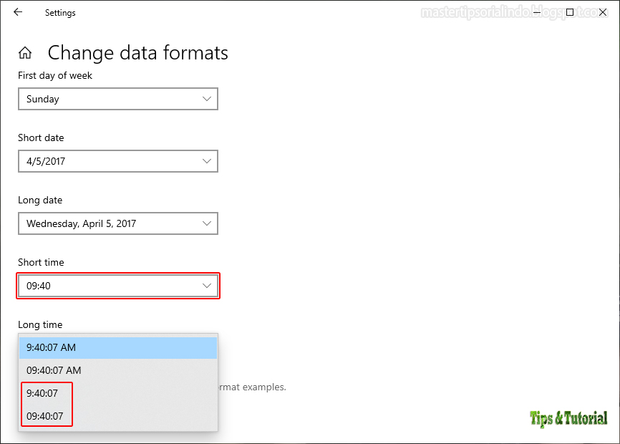Viewport: 620px width, 444px height.
Task: Open the First day of week dropdown
Action: pos(118,99)
